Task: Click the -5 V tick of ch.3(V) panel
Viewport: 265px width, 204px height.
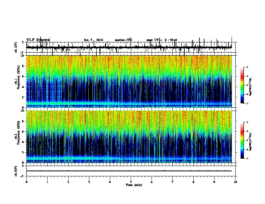Action: (22, 176)
